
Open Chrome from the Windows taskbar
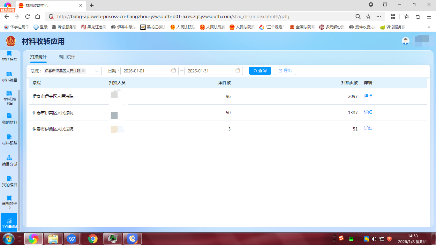[x=93, y=239]
